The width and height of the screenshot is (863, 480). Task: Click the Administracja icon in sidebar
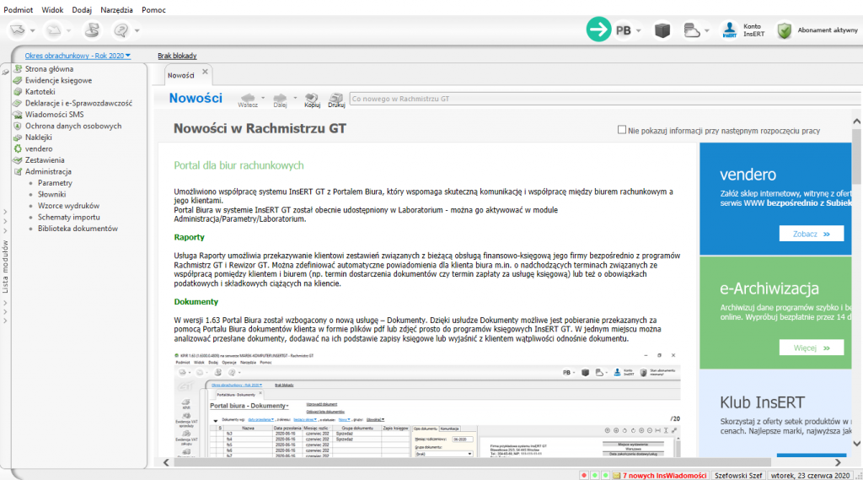[18, 171]
